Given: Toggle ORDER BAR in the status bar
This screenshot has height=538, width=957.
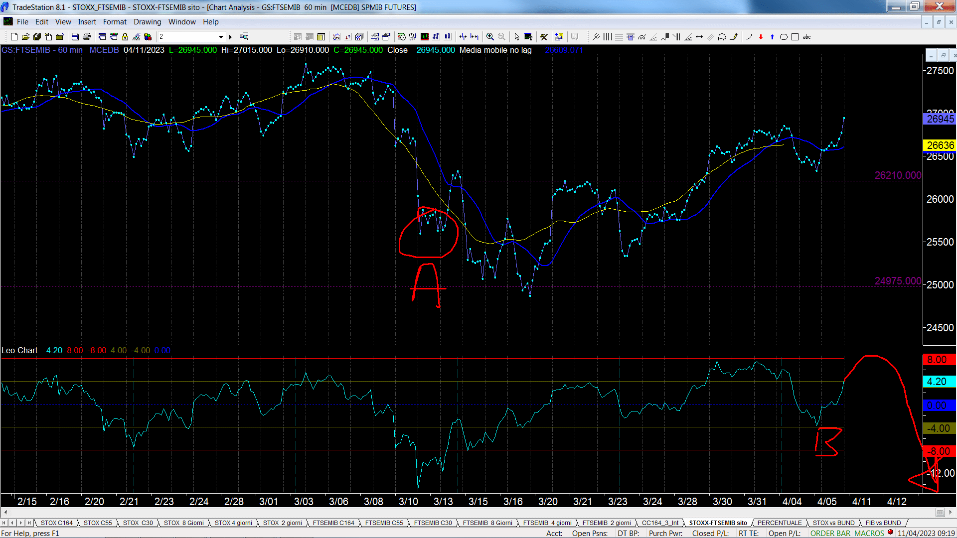Looking at the screenshot, I should click(x=830, y=533).
